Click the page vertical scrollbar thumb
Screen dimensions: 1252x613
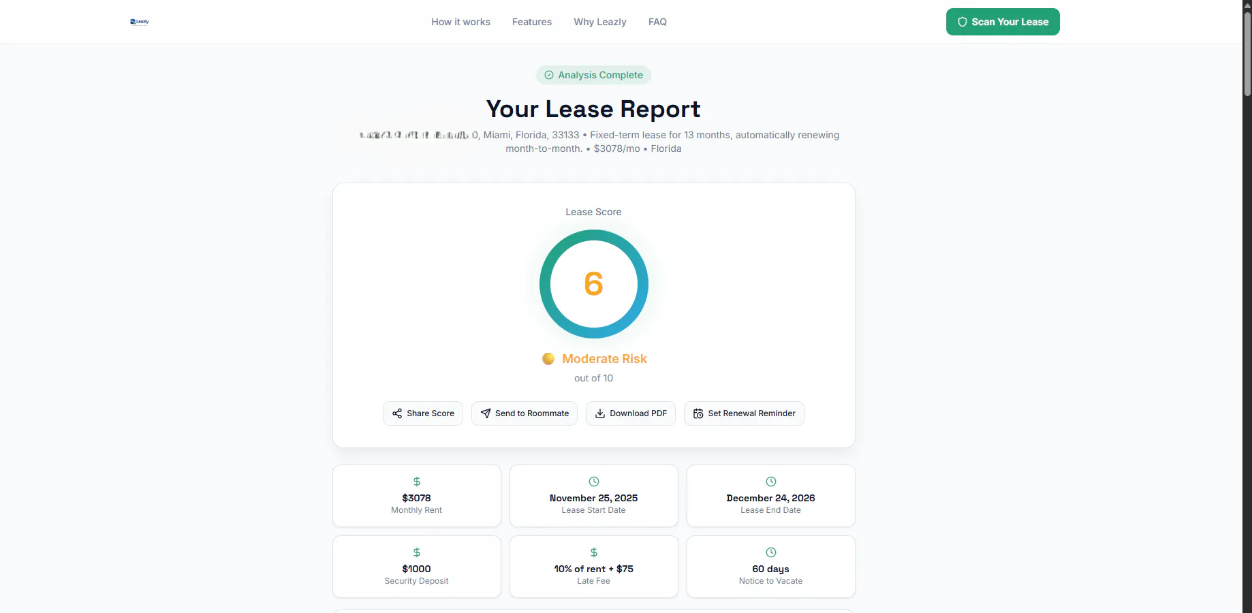(x=1247, y=53)
